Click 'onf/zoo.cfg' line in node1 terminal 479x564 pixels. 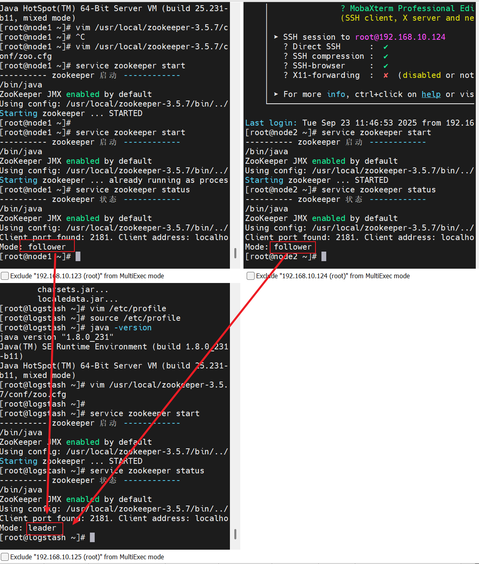26,56
